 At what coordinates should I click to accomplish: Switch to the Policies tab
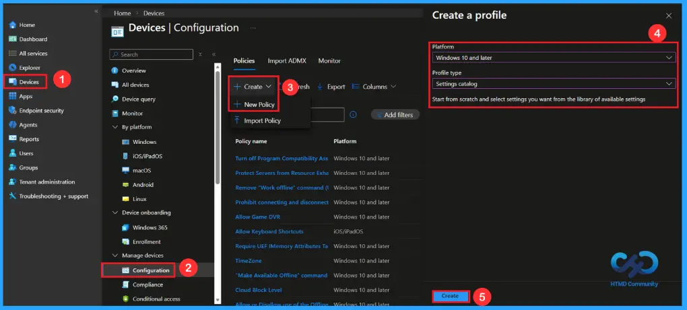[244, 61]
